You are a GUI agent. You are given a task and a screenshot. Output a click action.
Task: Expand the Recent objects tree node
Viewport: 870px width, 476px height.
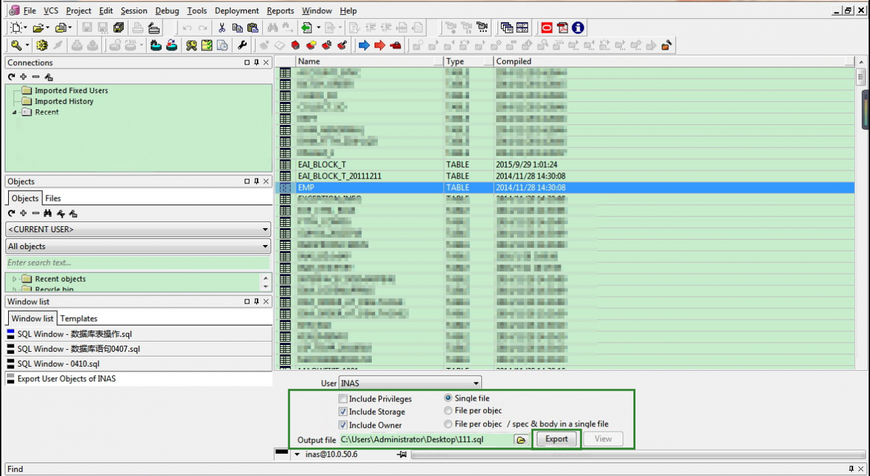(x=15, y=279)
